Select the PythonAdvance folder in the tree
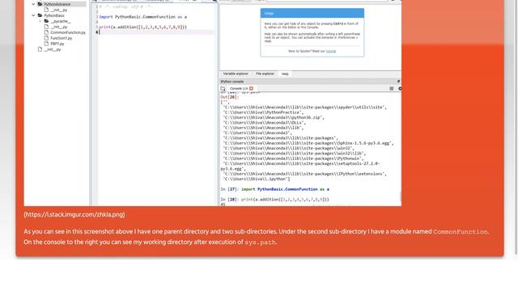Image resolution: width=518 pixels, height=291 pixels. coord(57,4)
